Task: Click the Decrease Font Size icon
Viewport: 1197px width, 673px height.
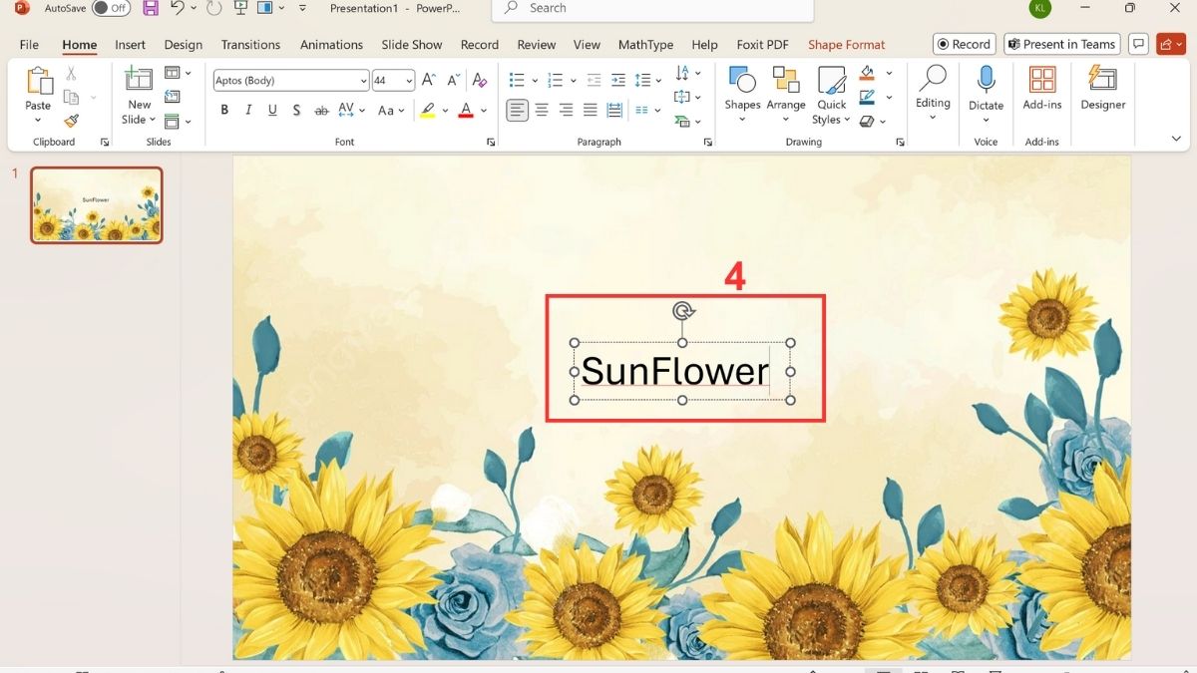Action: coord(452,80)
